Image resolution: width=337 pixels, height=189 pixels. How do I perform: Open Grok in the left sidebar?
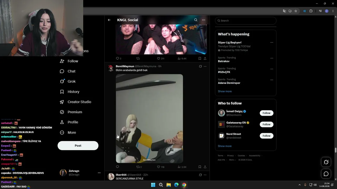click(68, 82)
